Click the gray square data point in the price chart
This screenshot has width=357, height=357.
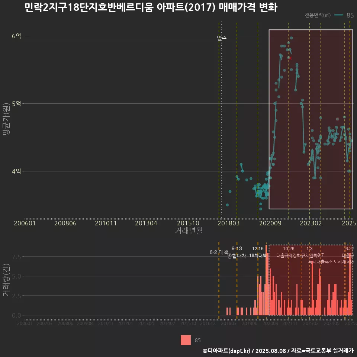[337, 119]
